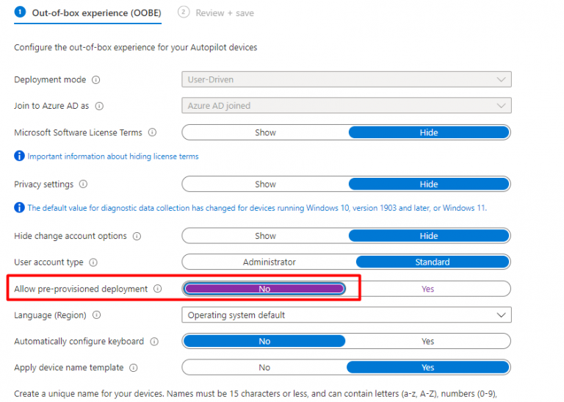Enable pre-provisioned deployment with Yes
This screenshot has height=402, width=564.
point(427,290)
